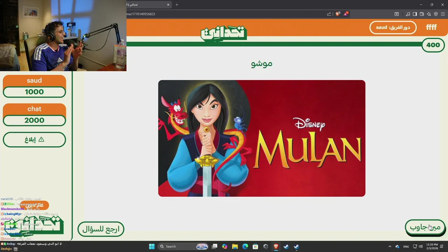Click ENG language indicator in tray
Viewport: 448px width, 252px height.
point(406,246)
